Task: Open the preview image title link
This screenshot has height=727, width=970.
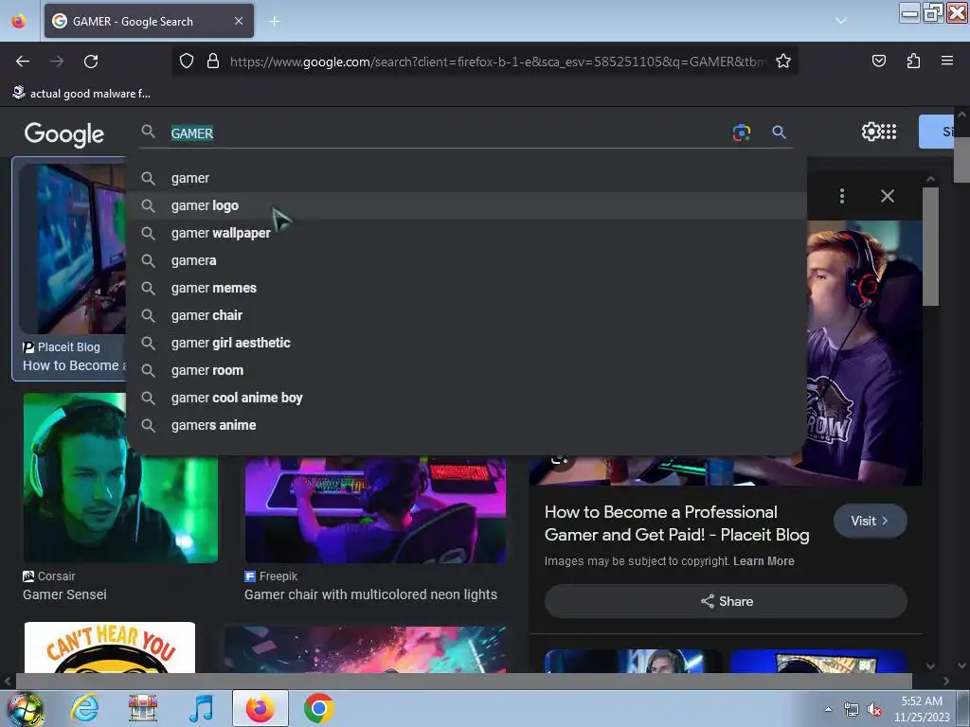Action: 676,523
